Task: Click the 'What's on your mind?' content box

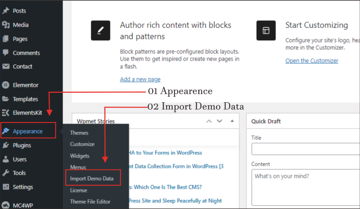Action: [x=306, y=187]
